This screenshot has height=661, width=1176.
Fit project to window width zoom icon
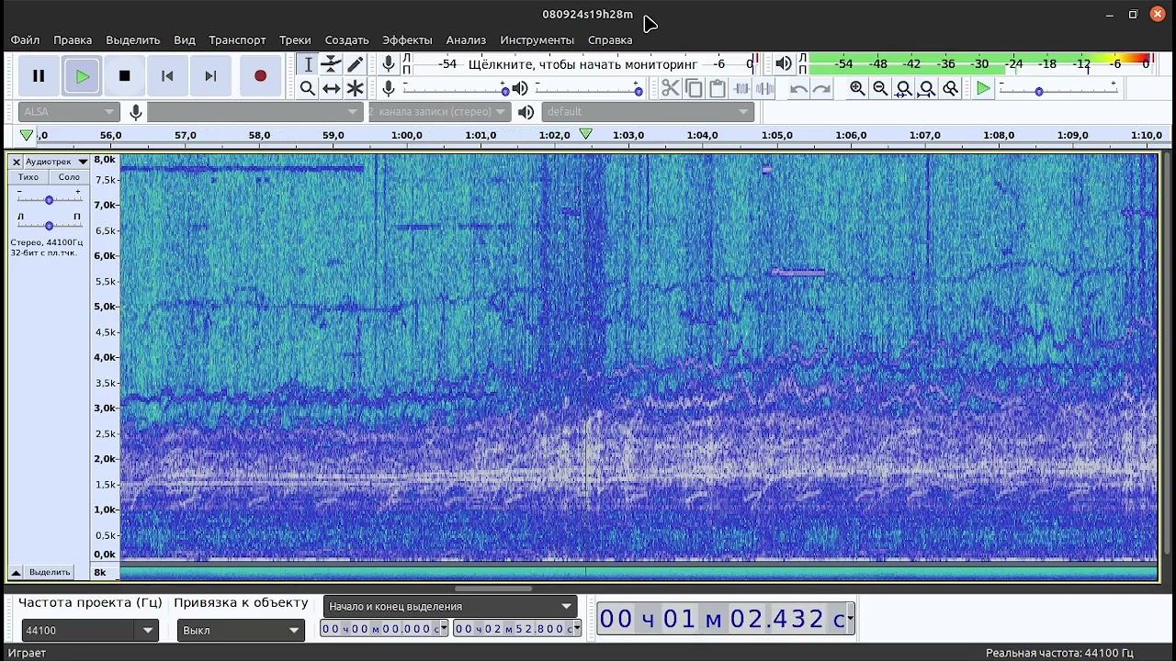[x=927, y=88]
